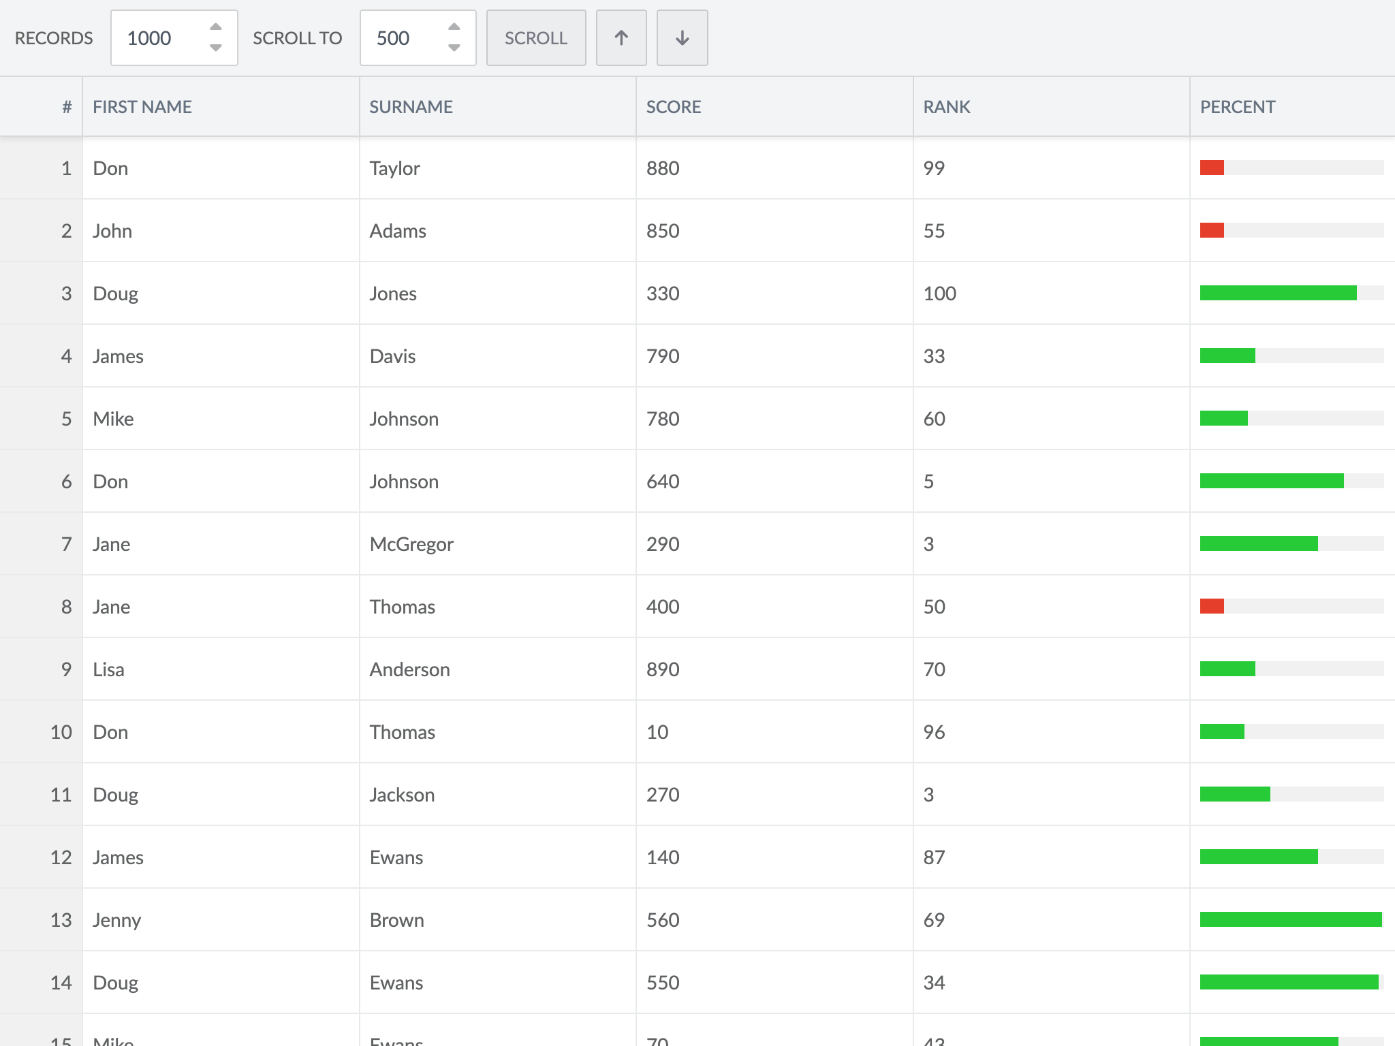The width and height of the screenshot is (1395, 1046).
Task: Click the RANK column header
Action: click(946, 107)
